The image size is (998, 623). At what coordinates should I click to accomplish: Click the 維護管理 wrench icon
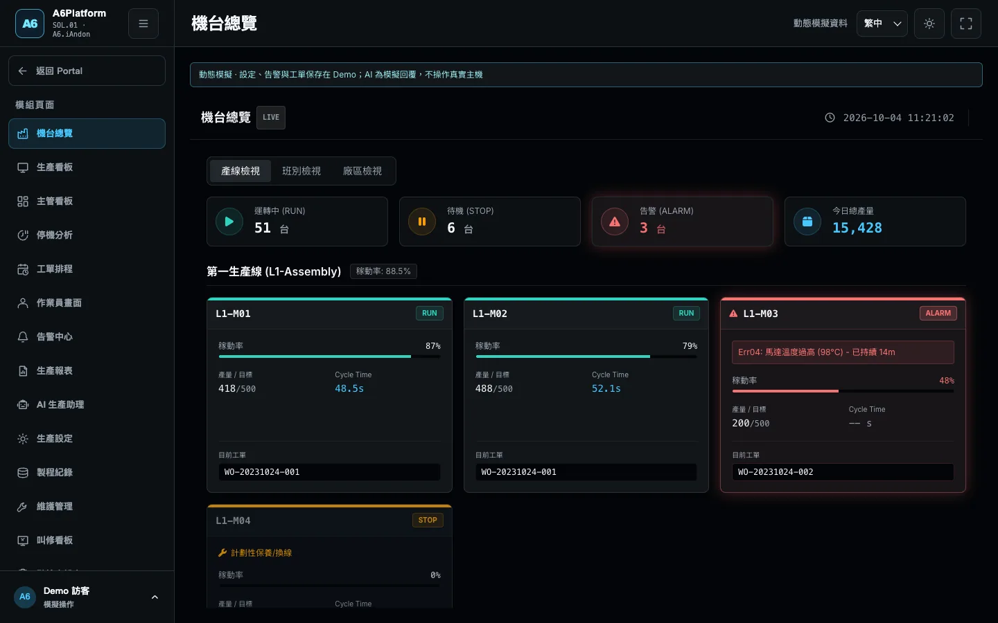tap(23, 507)
